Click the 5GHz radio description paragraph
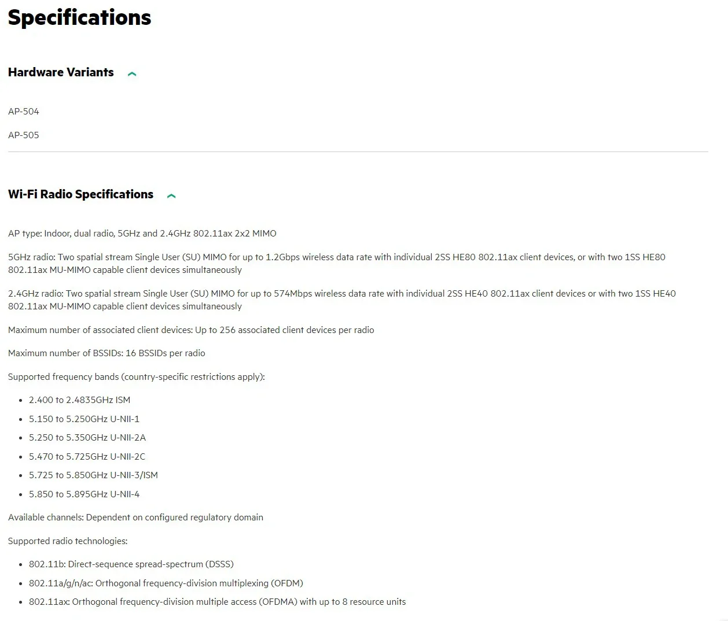This screenshot has width=728, height=621. point(337,263)
